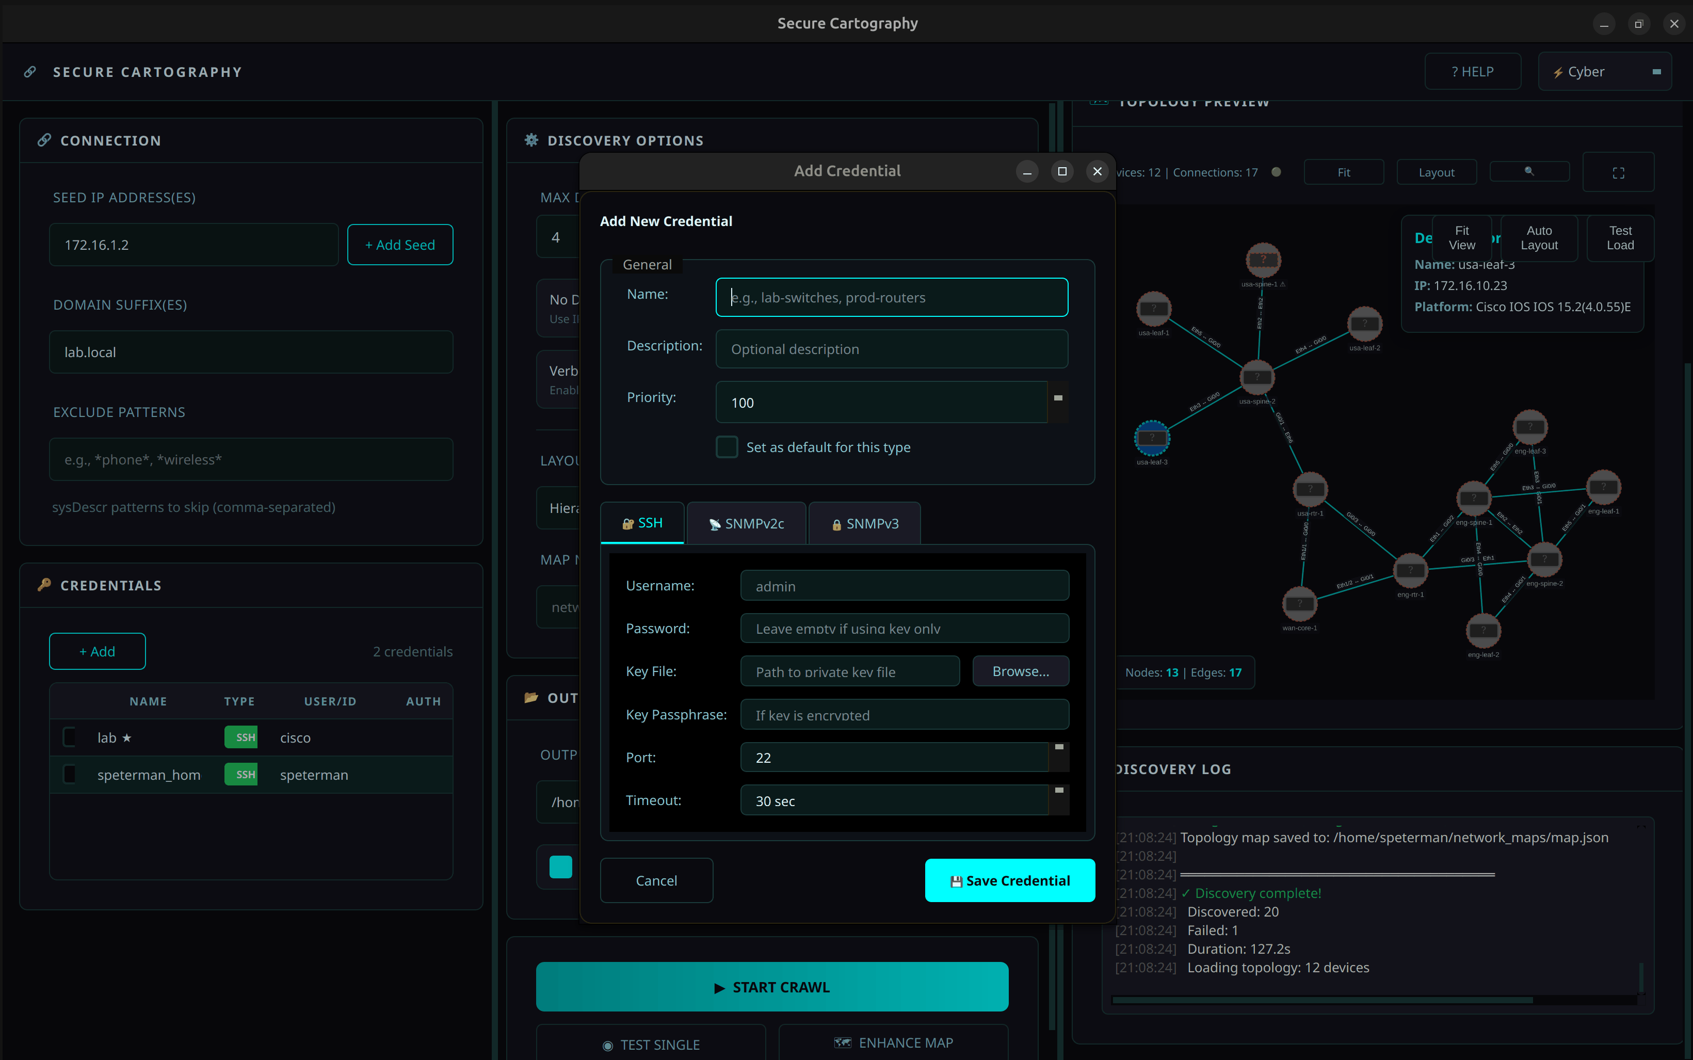
Task: Open the Cyber theme dropdown
Action: click(x=1604, y=72)
